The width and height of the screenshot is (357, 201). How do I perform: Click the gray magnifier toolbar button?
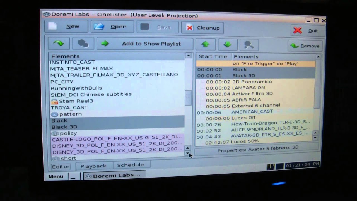tap(249, 45)
